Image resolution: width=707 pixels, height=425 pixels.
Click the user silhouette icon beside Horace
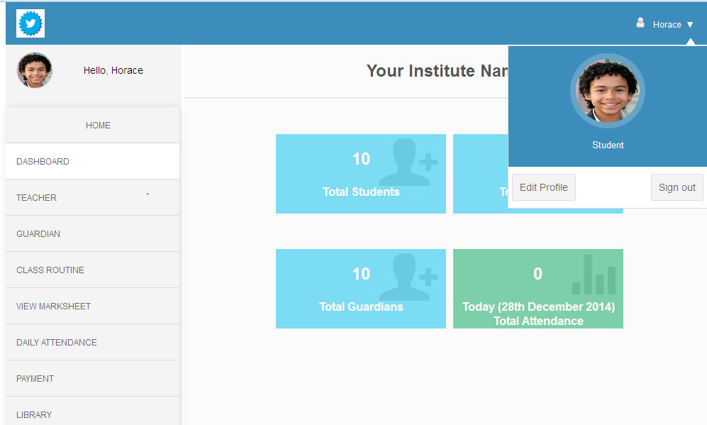tap(640, 23)
